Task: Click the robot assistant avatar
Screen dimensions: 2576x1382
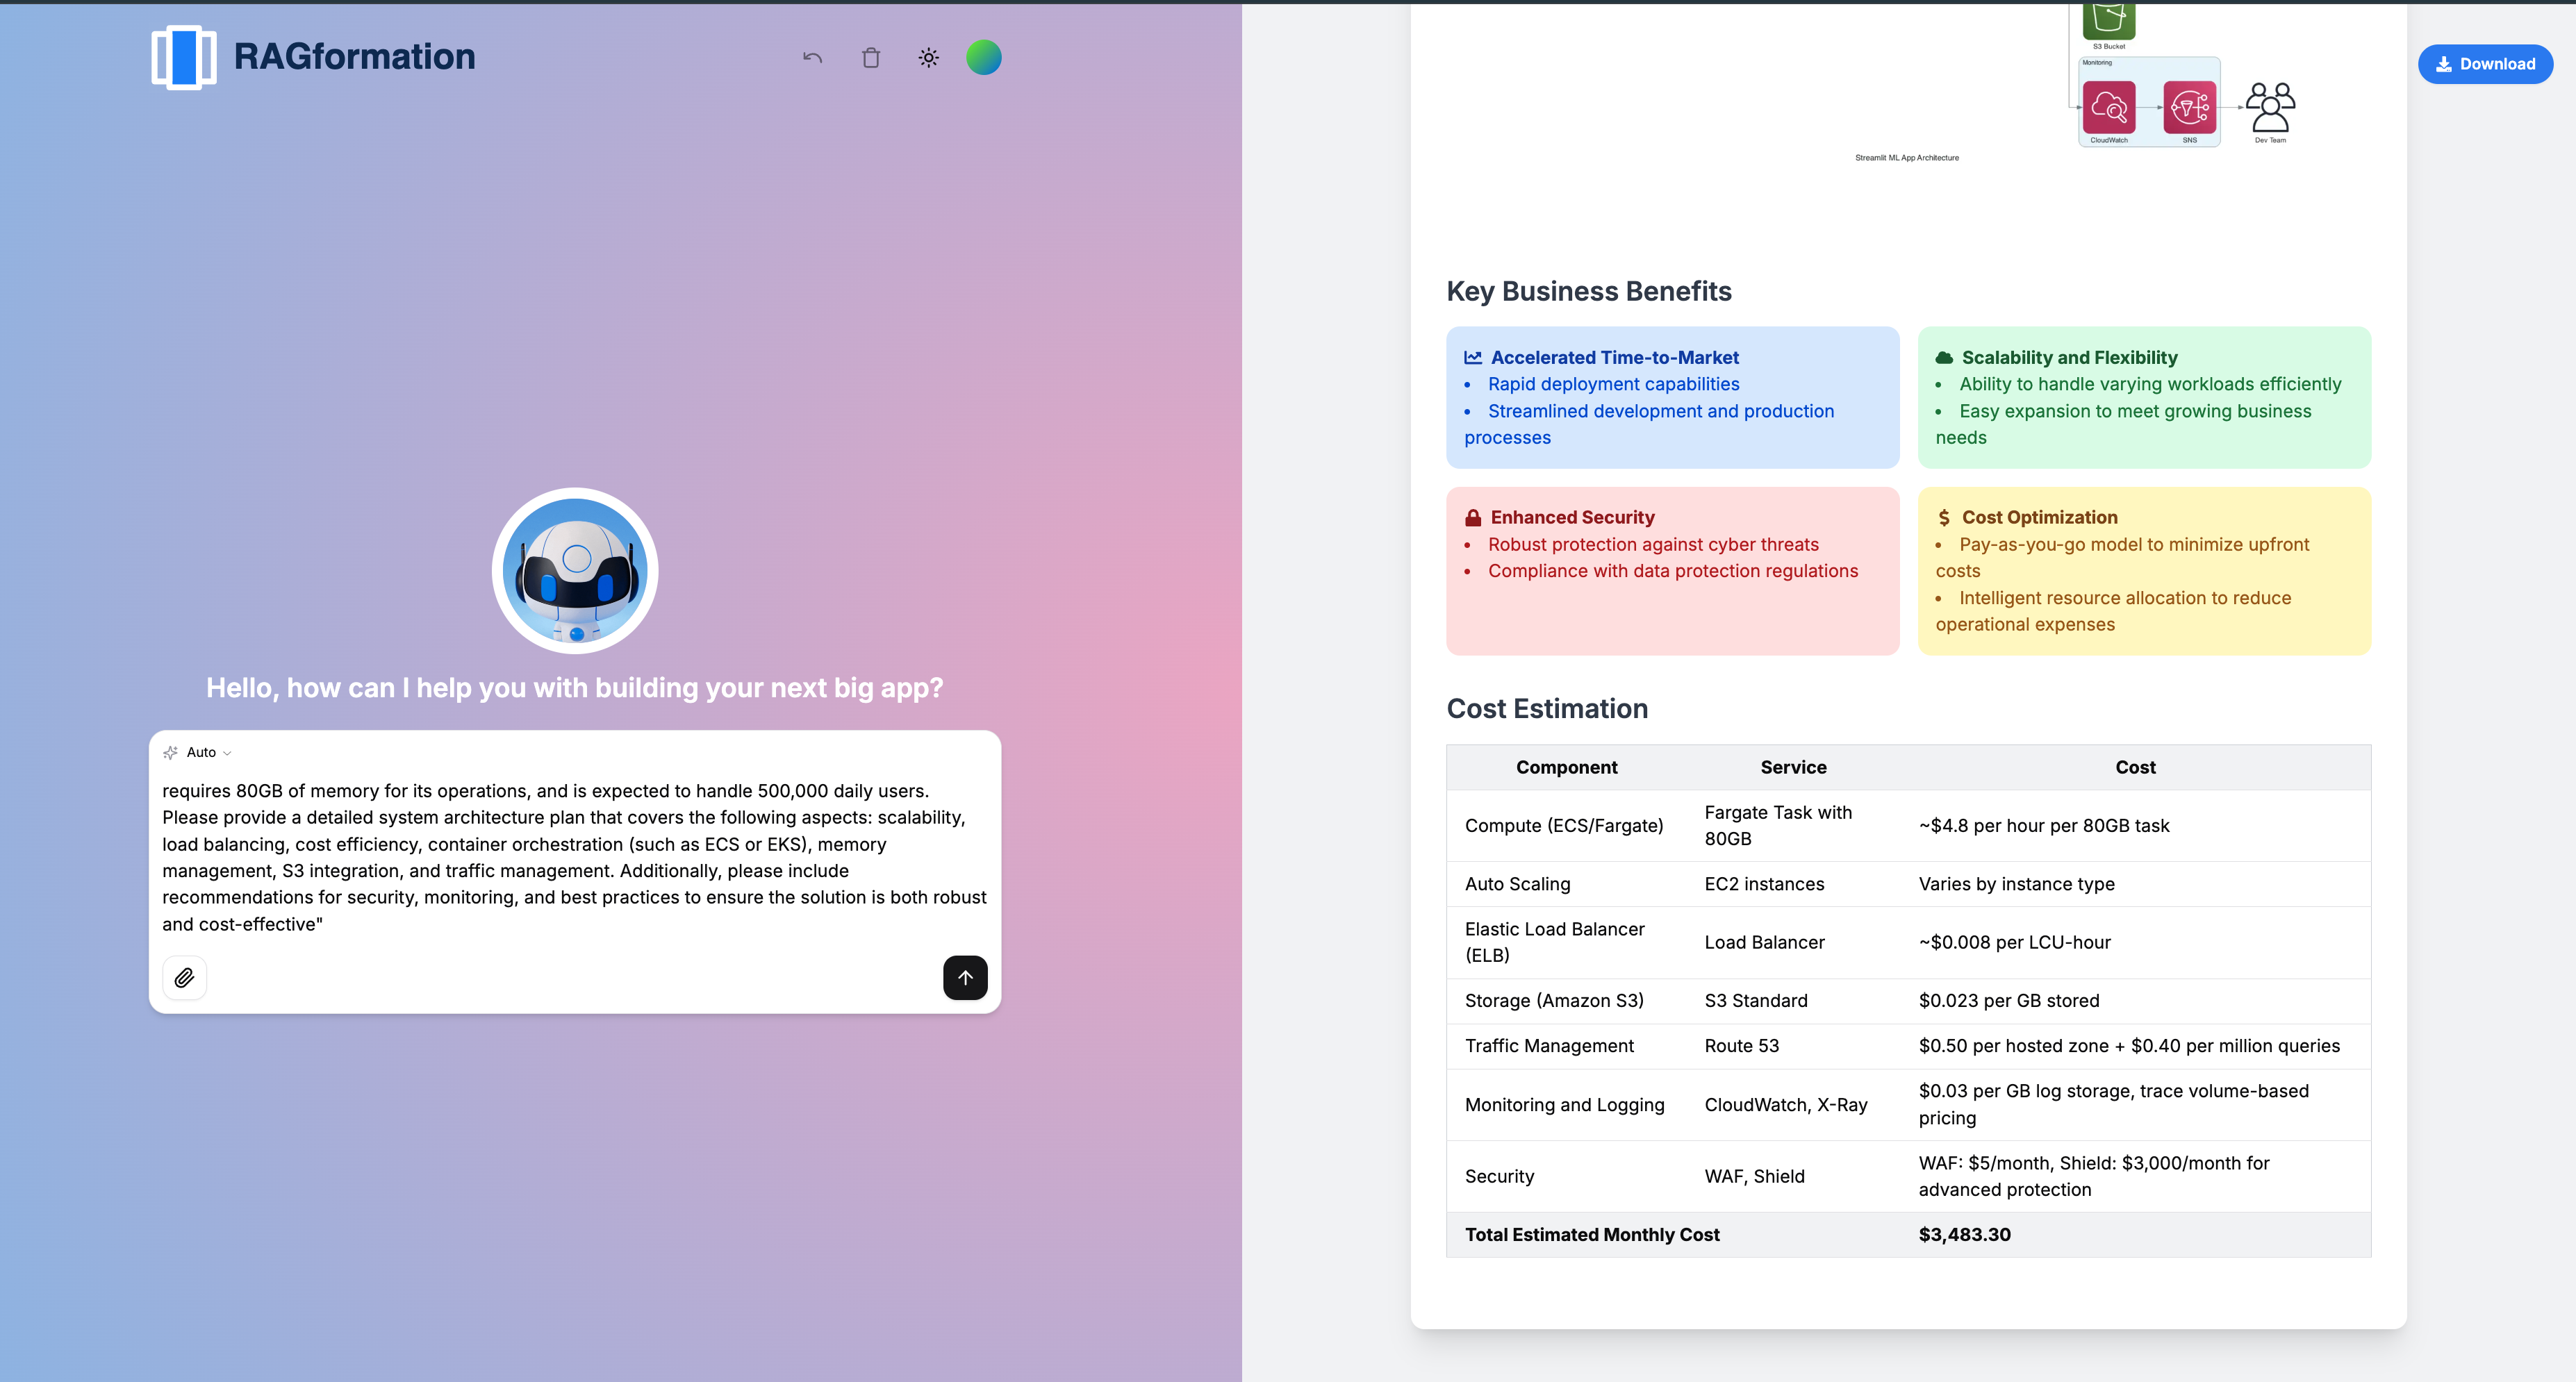Action: [x=575, y=571]
